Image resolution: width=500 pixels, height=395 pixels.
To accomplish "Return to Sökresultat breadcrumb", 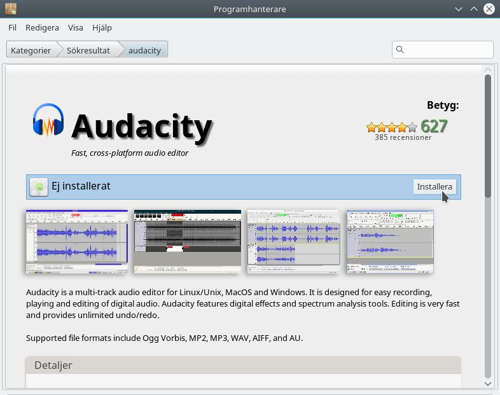I will click(88, 50).
